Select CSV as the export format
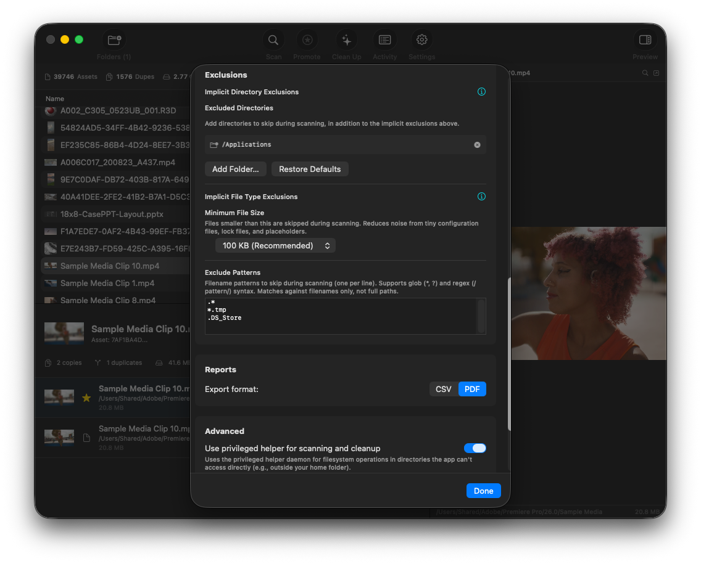This screenshot has height=564, width=701. click(x=444, y=389)
